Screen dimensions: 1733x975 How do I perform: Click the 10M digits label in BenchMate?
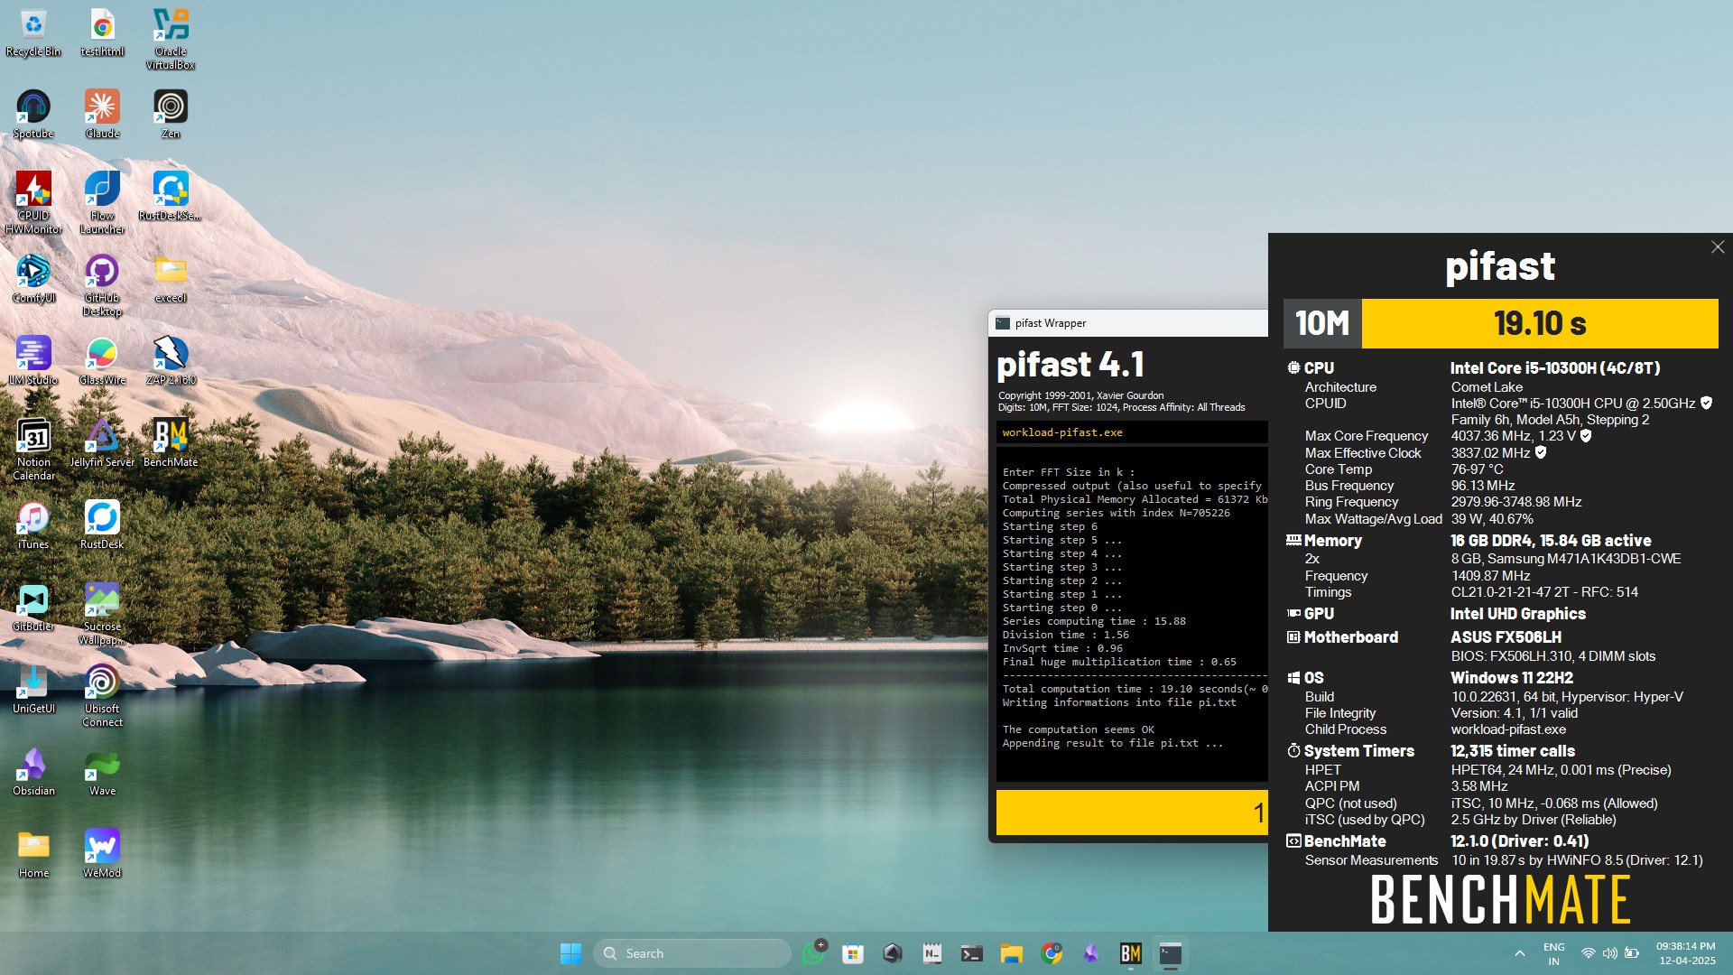[1322, 323]
